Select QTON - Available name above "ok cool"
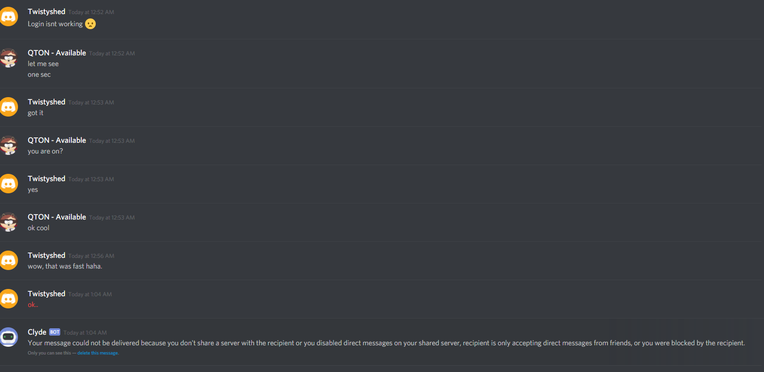Viewport: 764px width, 372px height. [x=57, y=217]
